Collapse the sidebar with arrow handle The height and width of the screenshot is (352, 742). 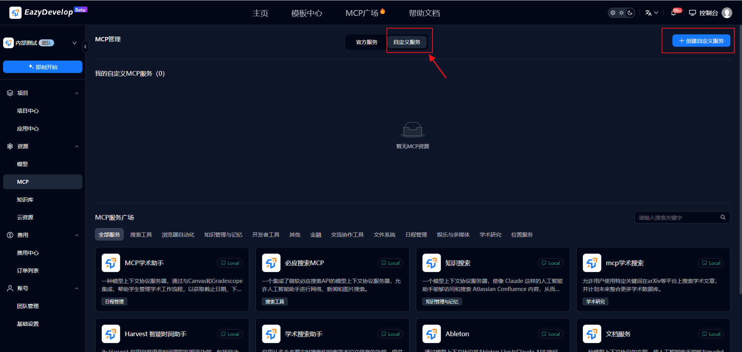(85, 47)
